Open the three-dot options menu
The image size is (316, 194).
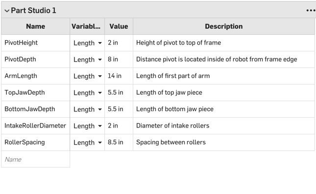pos(311,10)
